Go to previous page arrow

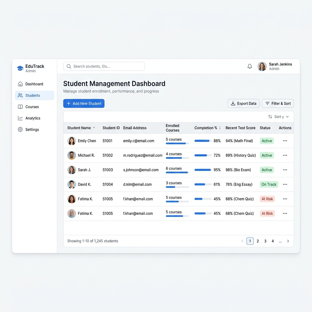click(x=242, y=241)
